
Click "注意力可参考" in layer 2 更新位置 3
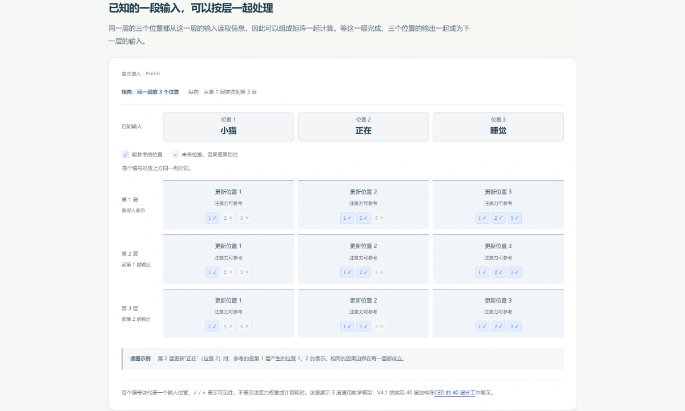click(498, 257)
